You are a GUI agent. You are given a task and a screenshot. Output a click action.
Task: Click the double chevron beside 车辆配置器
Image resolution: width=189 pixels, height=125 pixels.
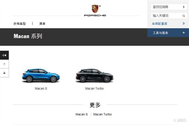(184, 23)
